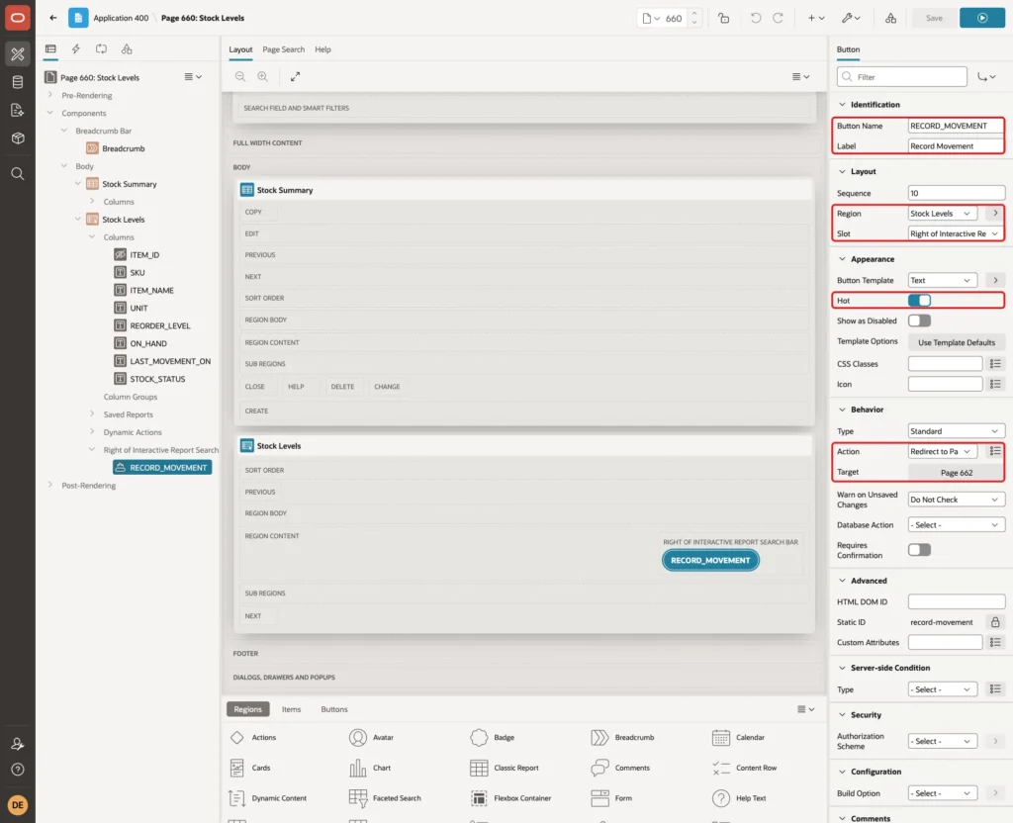Expand the layout editor to full screen
1013x823 pixels.
point(295,76)
